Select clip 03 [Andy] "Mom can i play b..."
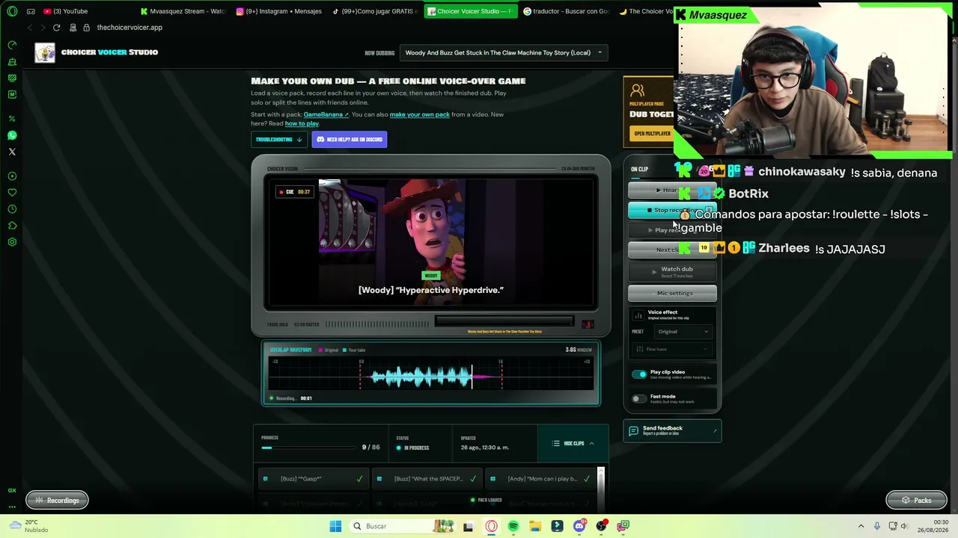The image size is (958, 538). click(x=540, y=479)
